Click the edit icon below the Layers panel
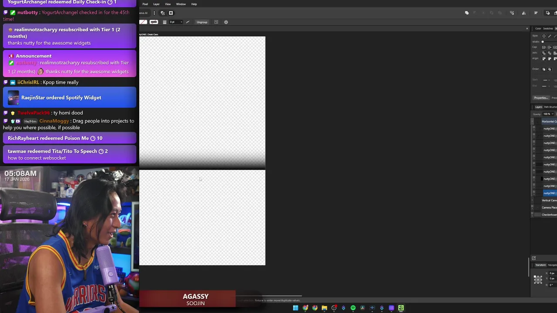Image resolution: width=557 pixels, height=313 pixels. click(534, 258)
